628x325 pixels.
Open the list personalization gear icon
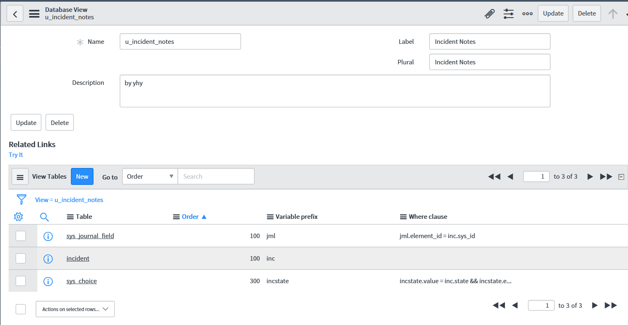[x=18, y=216]
